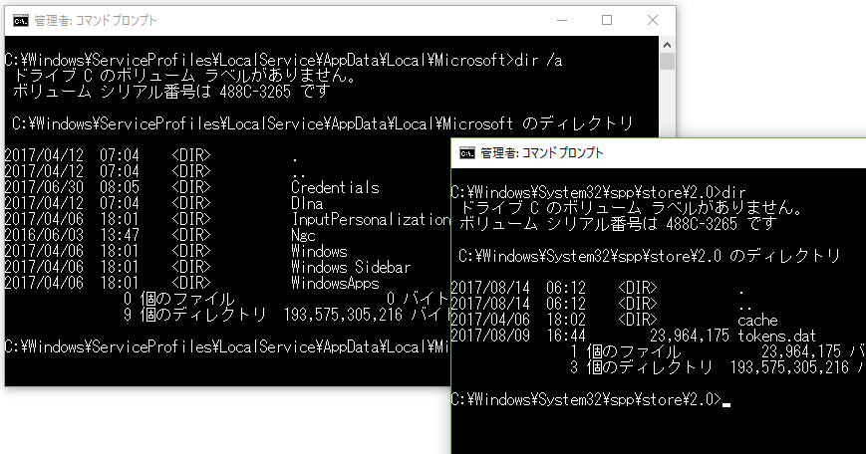Click the front window's ボリューム シリアル番号は 488C-3265 line
The width and height of the screenshot is (866, 454).
point(618,224)
